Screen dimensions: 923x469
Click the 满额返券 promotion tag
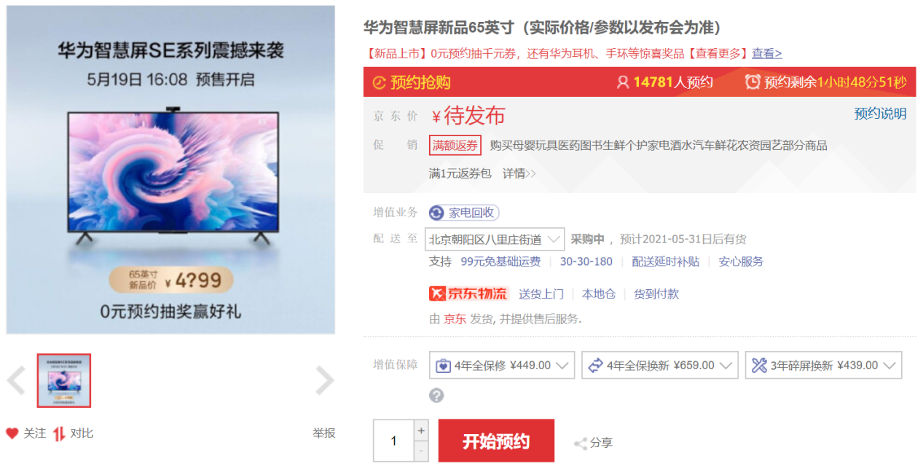click(x=455, y=145)
